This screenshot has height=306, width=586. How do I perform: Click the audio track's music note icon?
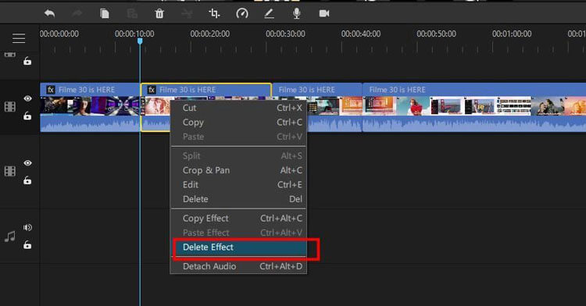pos(10,237)
